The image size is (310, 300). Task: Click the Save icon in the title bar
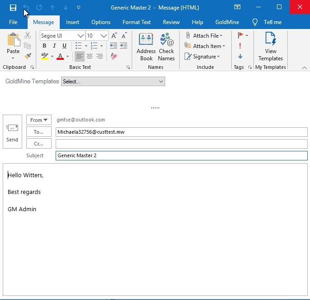click(x=13, y=7)
